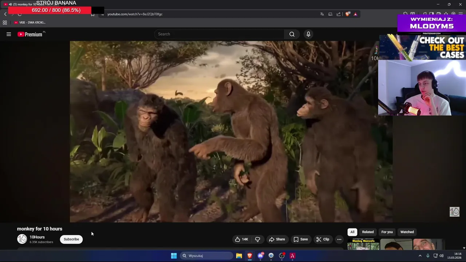
Task: Mute the tab via speaker icon
Action: click(10, 4)
